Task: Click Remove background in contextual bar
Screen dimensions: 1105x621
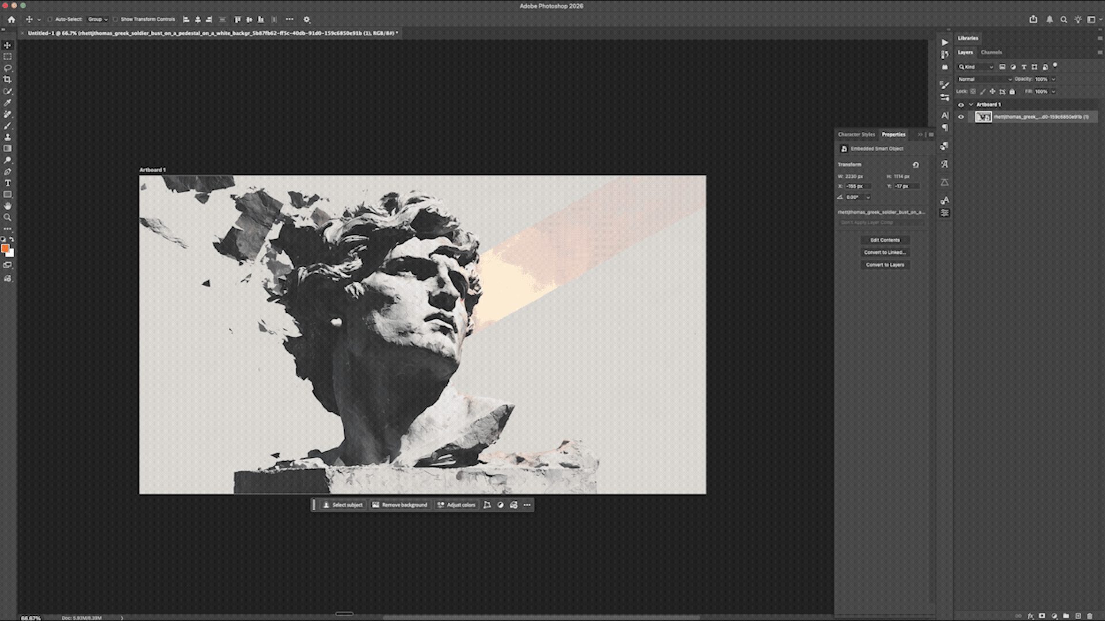Action: tap(399, 505)
